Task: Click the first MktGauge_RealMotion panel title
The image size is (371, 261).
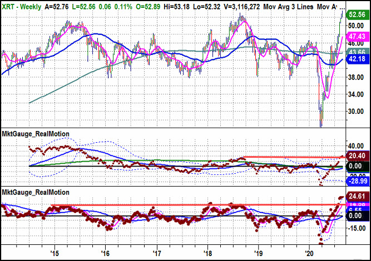Action: pos(36,134)
